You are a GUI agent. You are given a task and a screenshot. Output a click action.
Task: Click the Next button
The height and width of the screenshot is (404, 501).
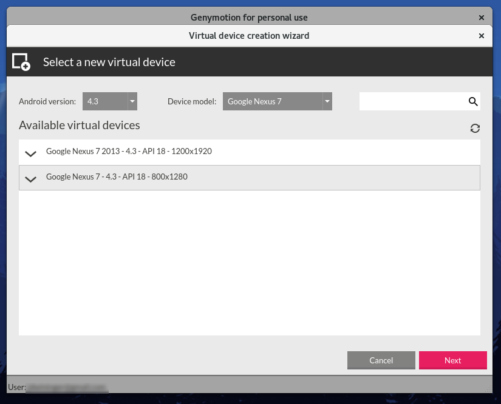453,360
